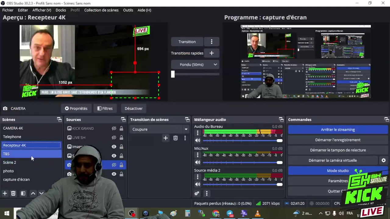This screenshot has height=219, width=390.
Task: Open advanced audio properties gears icon
Action: click(197, 193)
